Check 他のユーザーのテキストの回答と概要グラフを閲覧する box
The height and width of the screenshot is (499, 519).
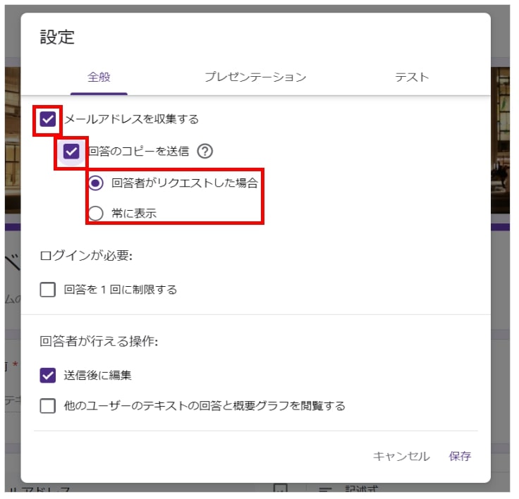point(48,406)
